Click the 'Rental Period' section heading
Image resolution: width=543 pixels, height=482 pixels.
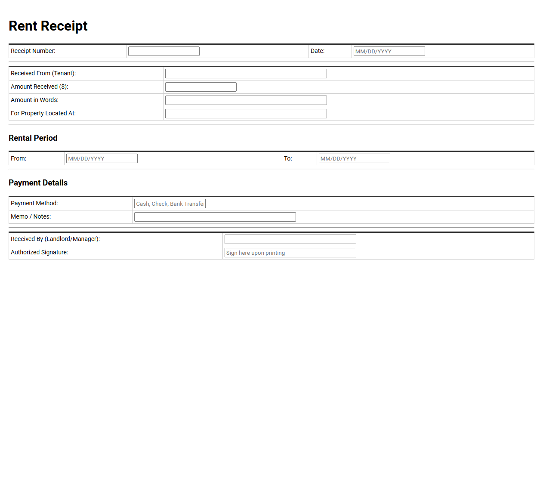pyautogui.click(x=33, y=138)
